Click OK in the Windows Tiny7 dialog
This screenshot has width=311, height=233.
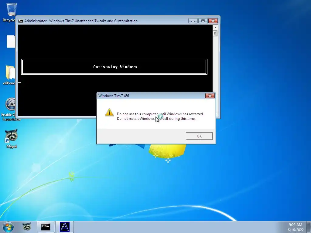[x=199, y=136]
